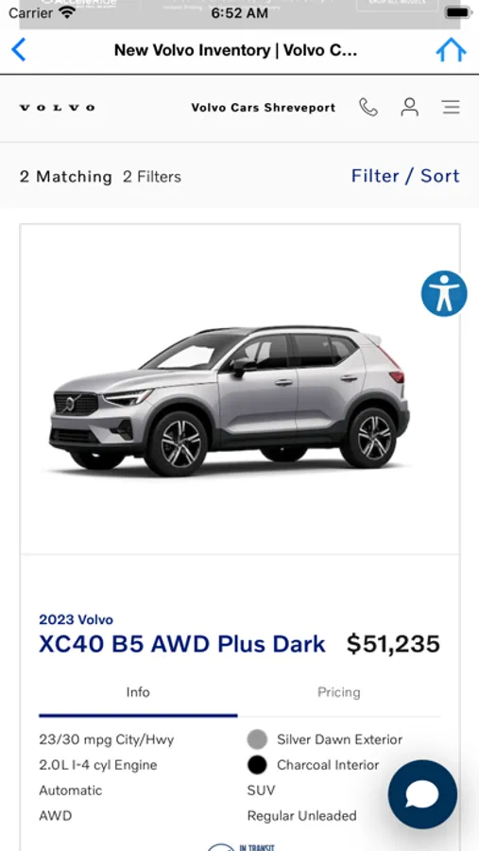Screen dimensions: 479x851
Task: Select the Info tab
Action: click(x=138, y=692)
